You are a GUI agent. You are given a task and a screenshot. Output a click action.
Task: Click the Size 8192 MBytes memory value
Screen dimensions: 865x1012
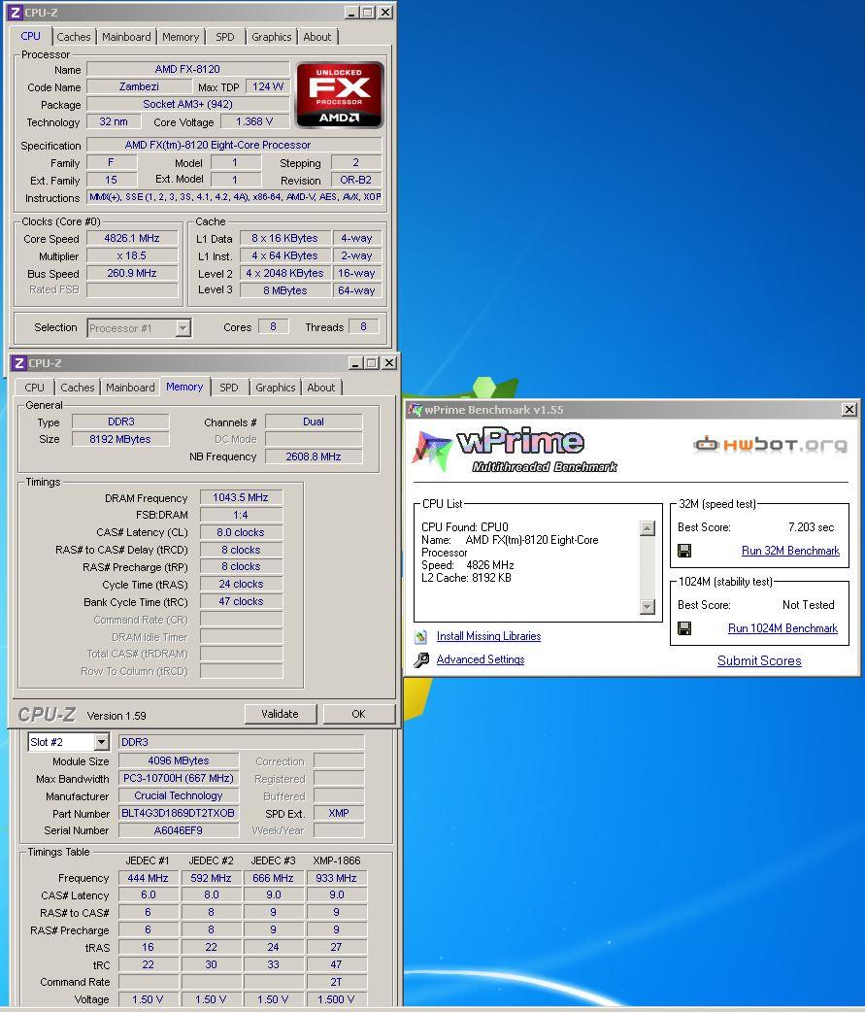click(x=120, y=439)
